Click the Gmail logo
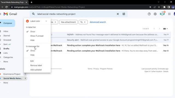The image size is (175, 98). (10, 14)
